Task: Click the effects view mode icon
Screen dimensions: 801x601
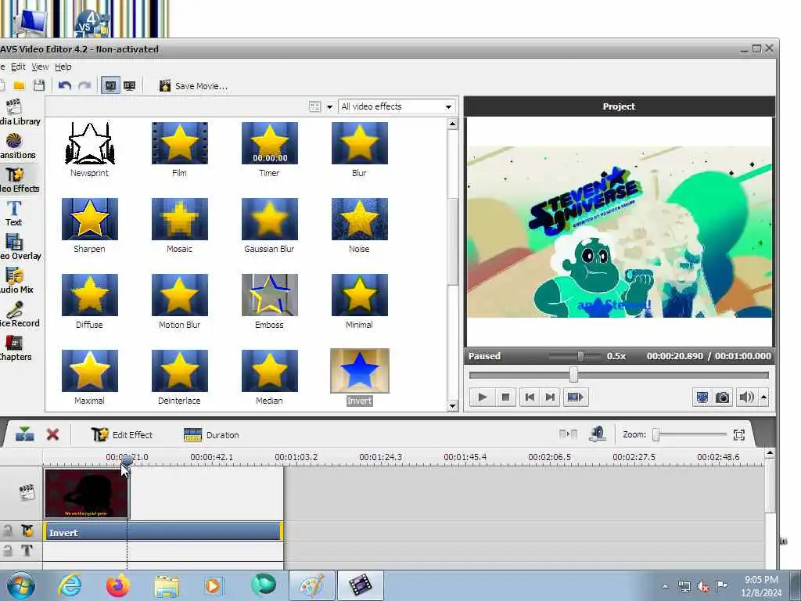Action: tap(314, 106)
